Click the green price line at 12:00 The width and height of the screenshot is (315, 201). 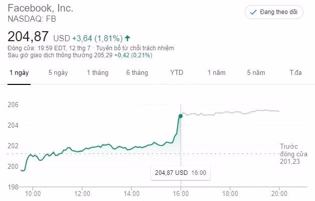82,150
